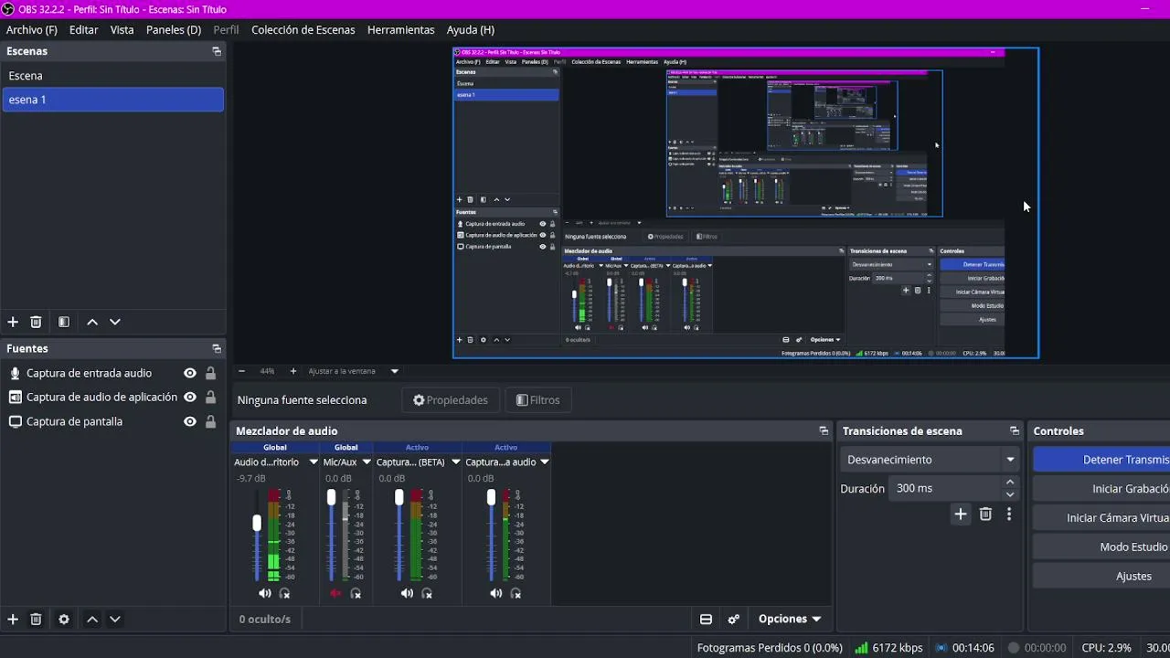1170x658 pixels.
Task: Click the green bitrate signal bars icon
Action: pos(861,648)
